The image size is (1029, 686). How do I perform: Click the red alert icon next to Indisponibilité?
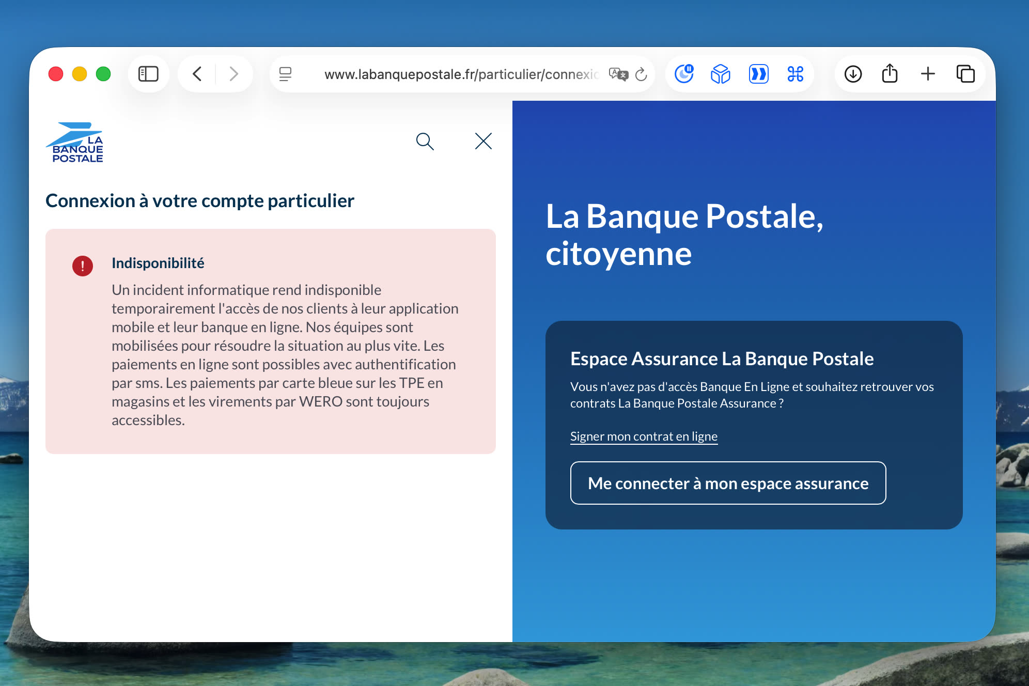pyautogui.click(x=83, y=266)
